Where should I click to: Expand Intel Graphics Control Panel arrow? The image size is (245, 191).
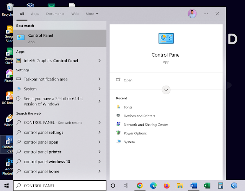tap(100, 60)
